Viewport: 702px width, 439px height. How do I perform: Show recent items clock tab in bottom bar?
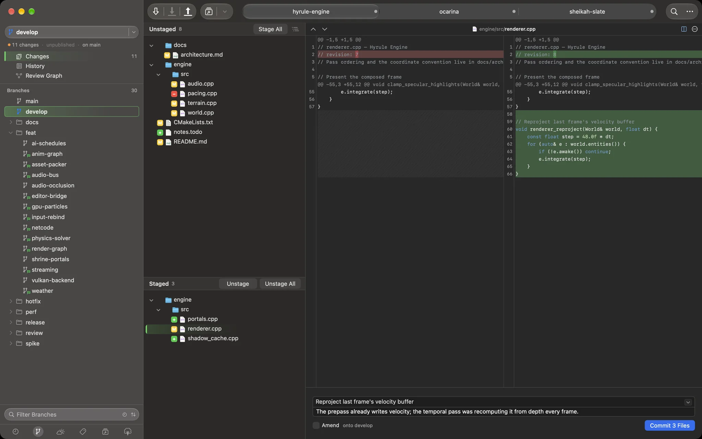click(15, 431)
